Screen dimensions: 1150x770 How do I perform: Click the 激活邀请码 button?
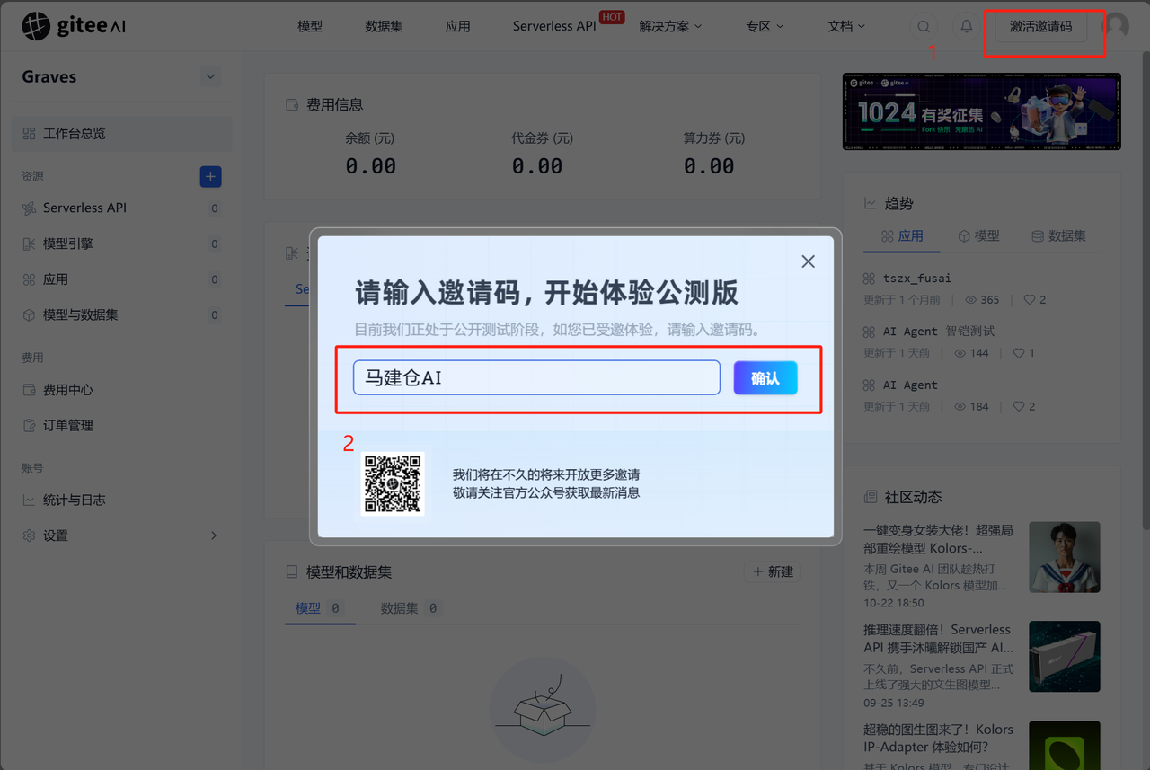tap(1040, 27)
